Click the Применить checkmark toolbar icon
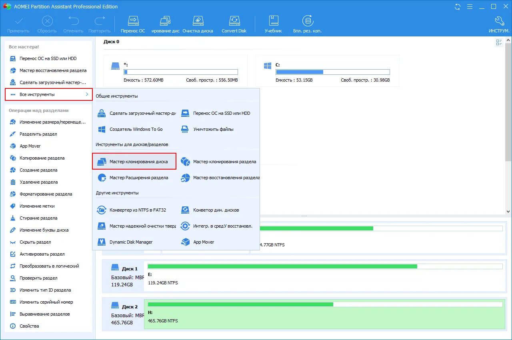 (x=18, y=24)
